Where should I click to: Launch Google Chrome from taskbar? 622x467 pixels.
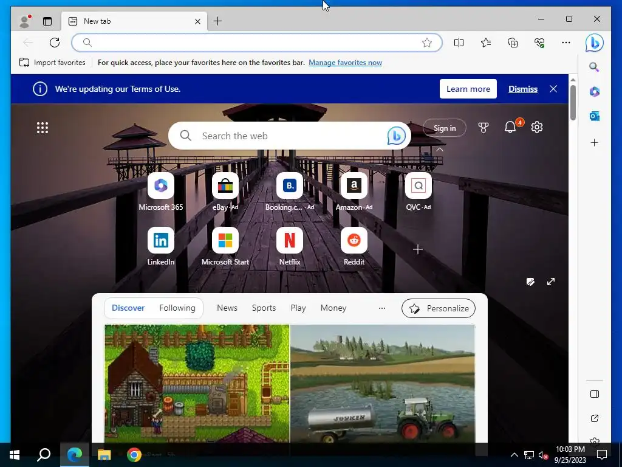tap(134, 455)
